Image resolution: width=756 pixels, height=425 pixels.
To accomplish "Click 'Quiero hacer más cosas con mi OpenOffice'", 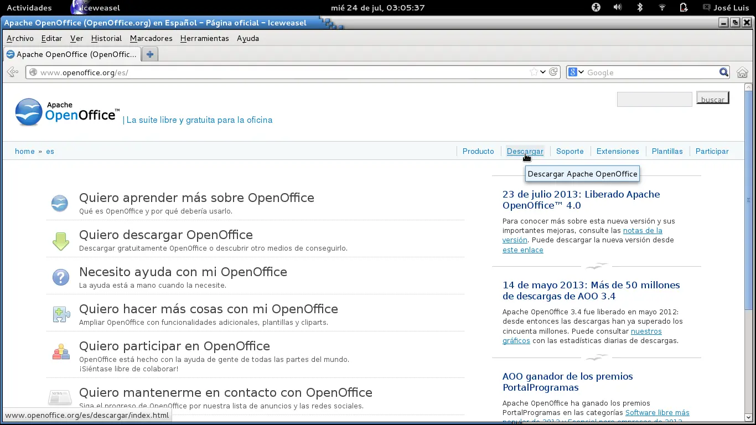I will pyautogui.click(x=209, y=309).
